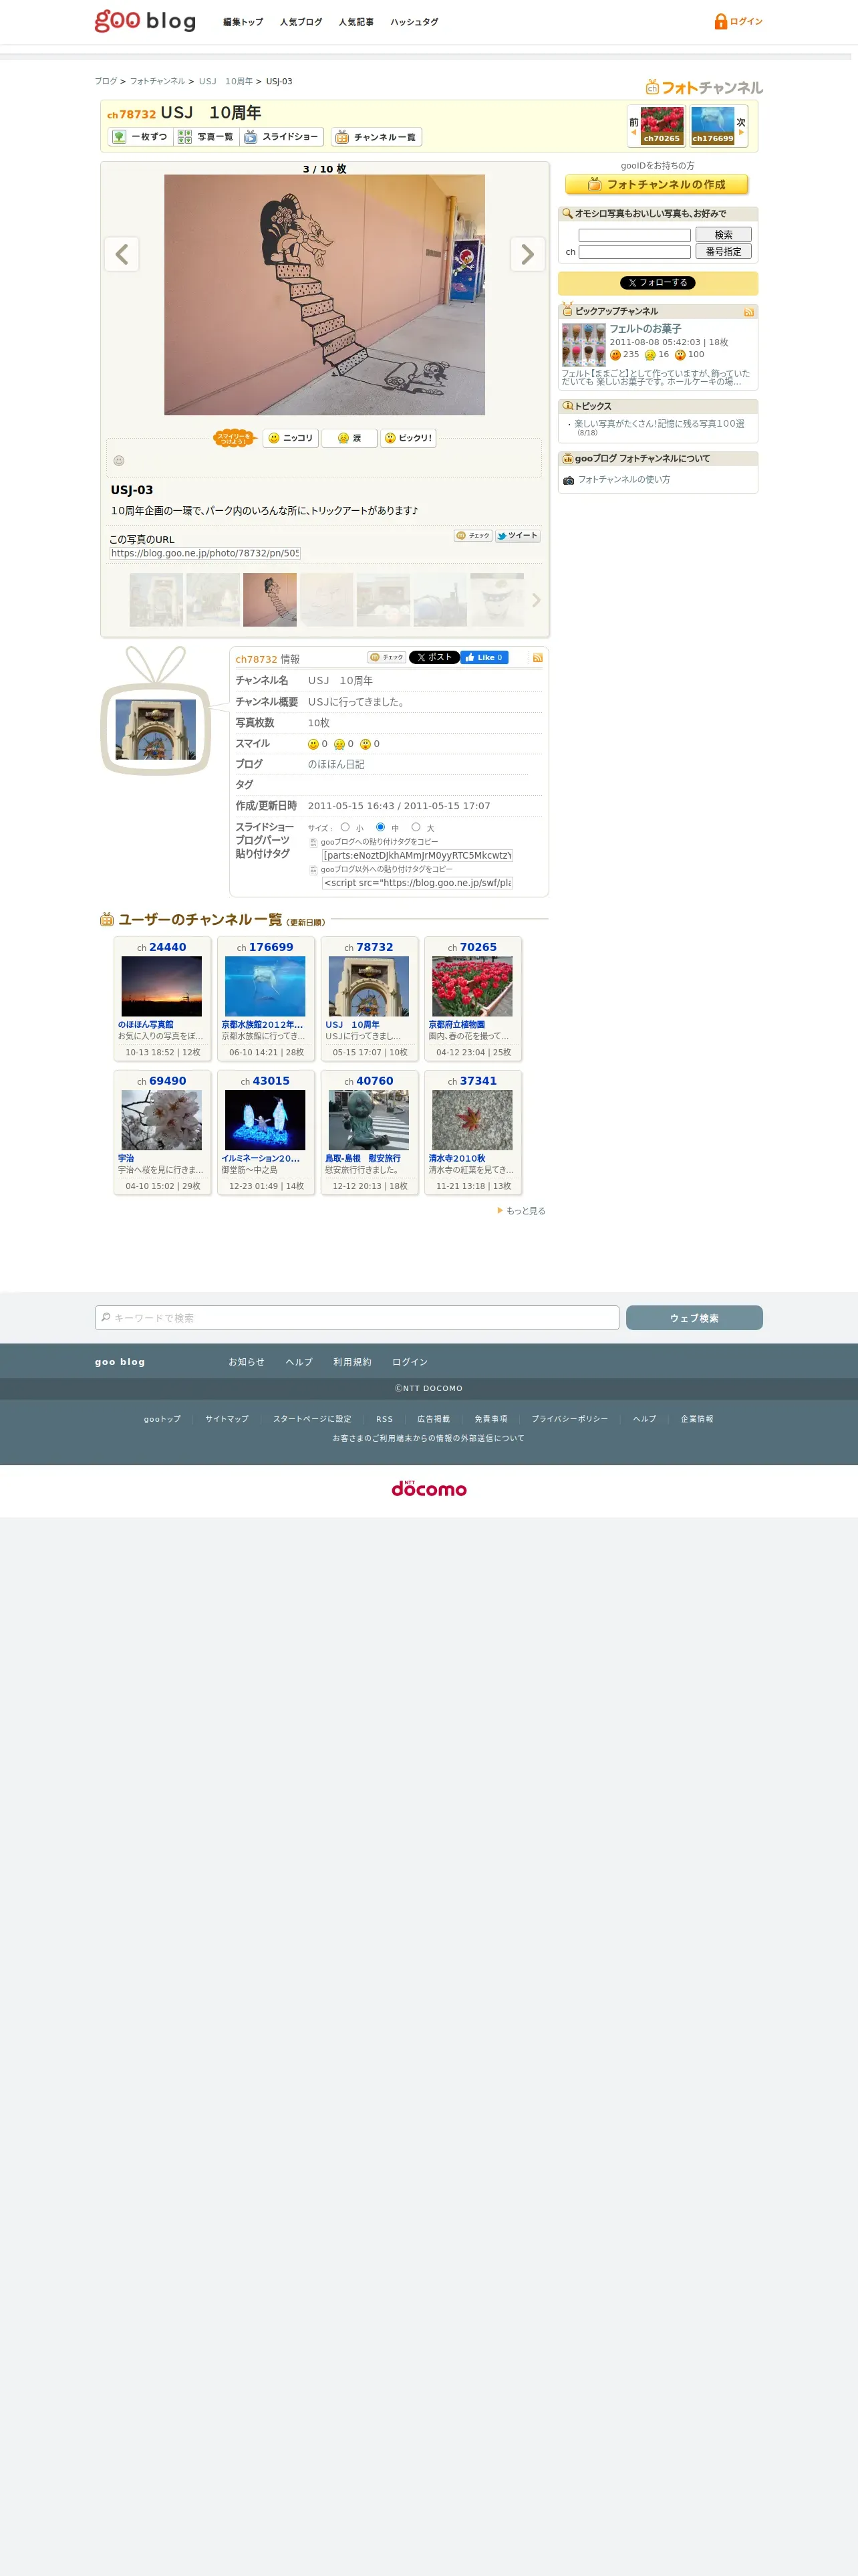Open 写真一覧 photo grid view
Image resolution: width=858 pixels, height=2576 pixels.
point(206,137)
